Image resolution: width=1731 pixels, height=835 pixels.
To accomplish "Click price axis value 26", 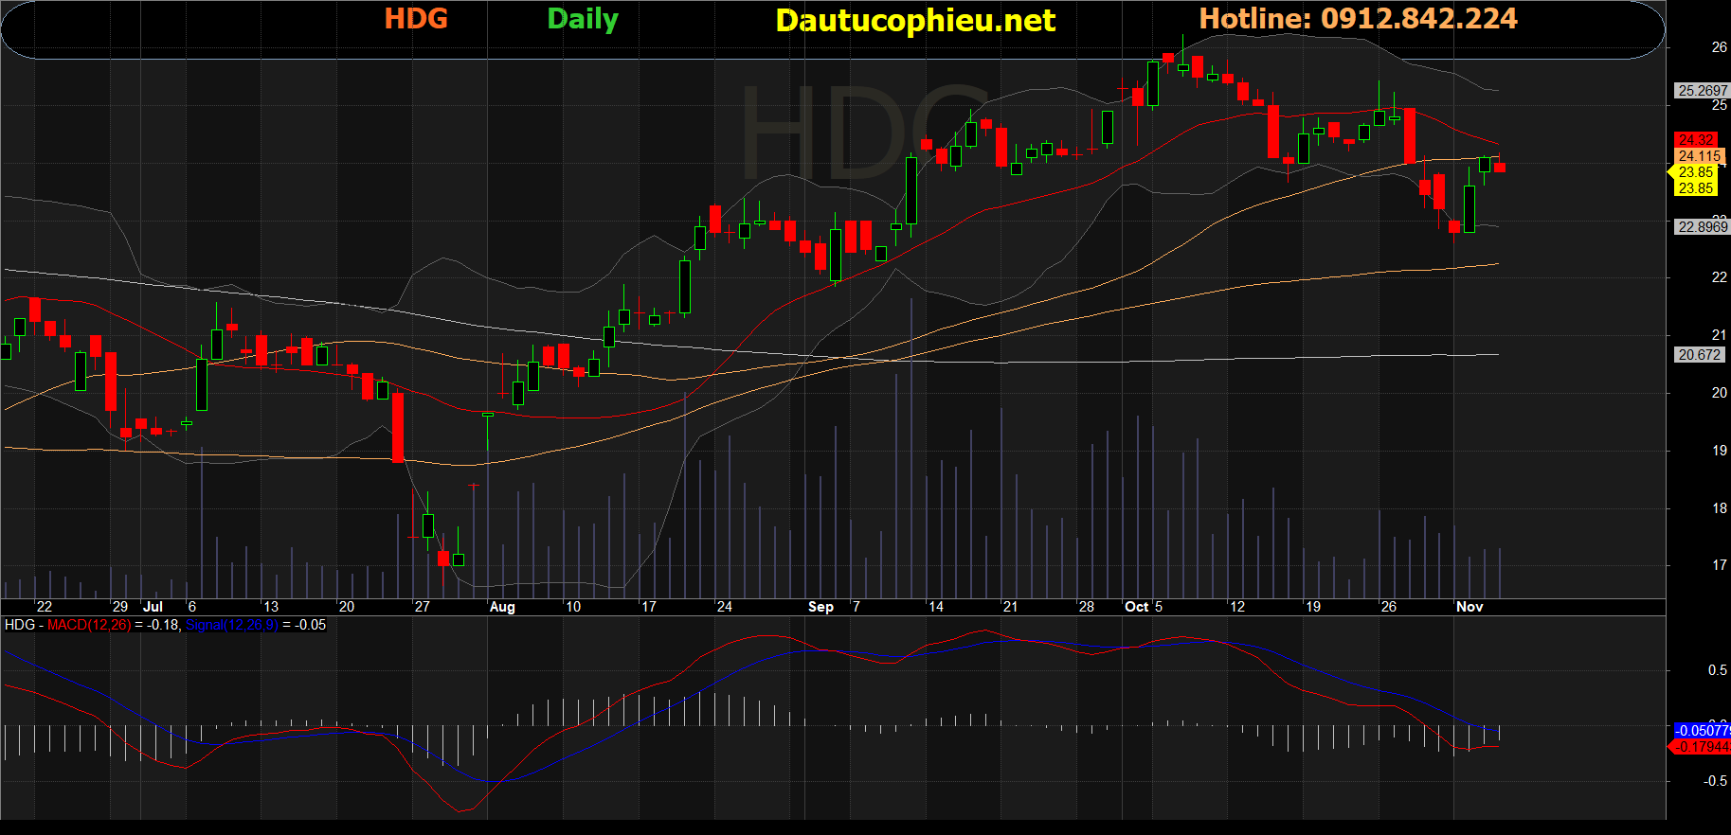I will pyautogui.click(x=1719, y=47).
